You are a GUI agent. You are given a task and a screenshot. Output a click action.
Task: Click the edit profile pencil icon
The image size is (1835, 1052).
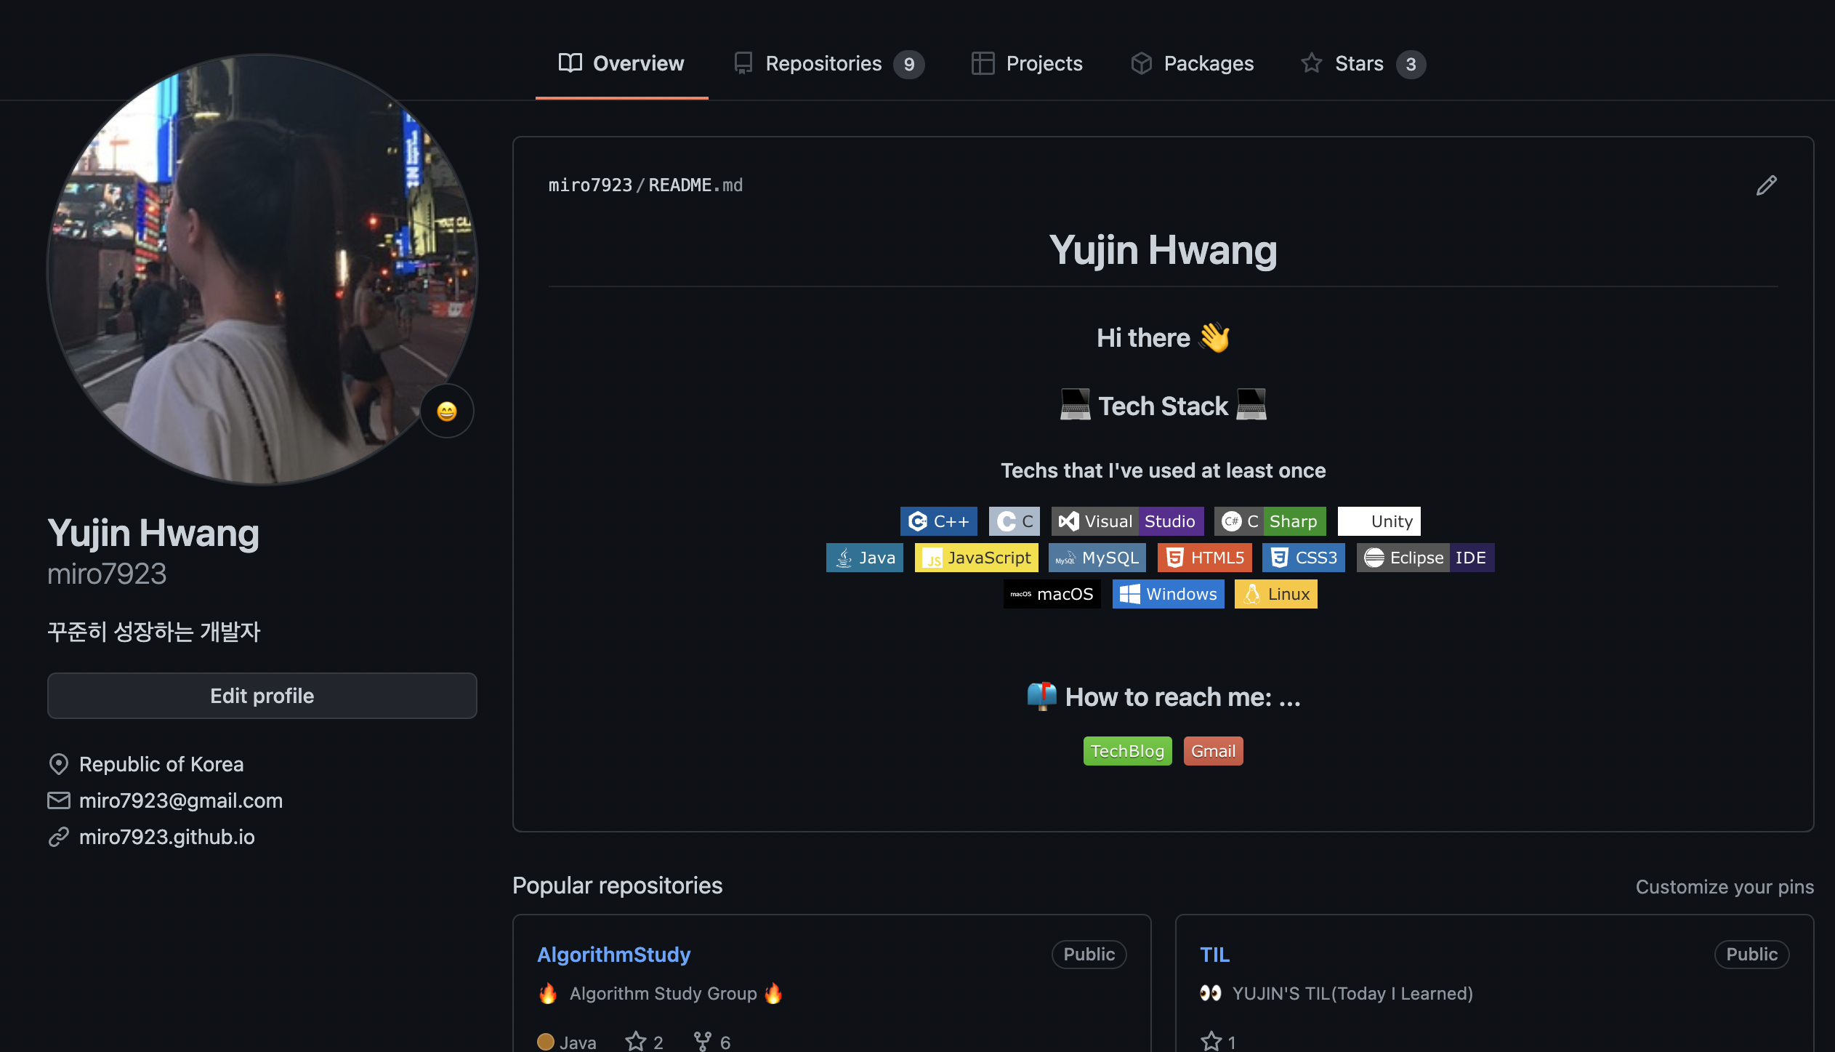(x=1766, y=185)
